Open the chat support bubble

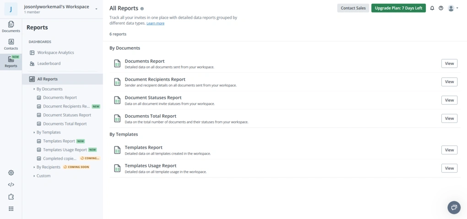point(454,208)
